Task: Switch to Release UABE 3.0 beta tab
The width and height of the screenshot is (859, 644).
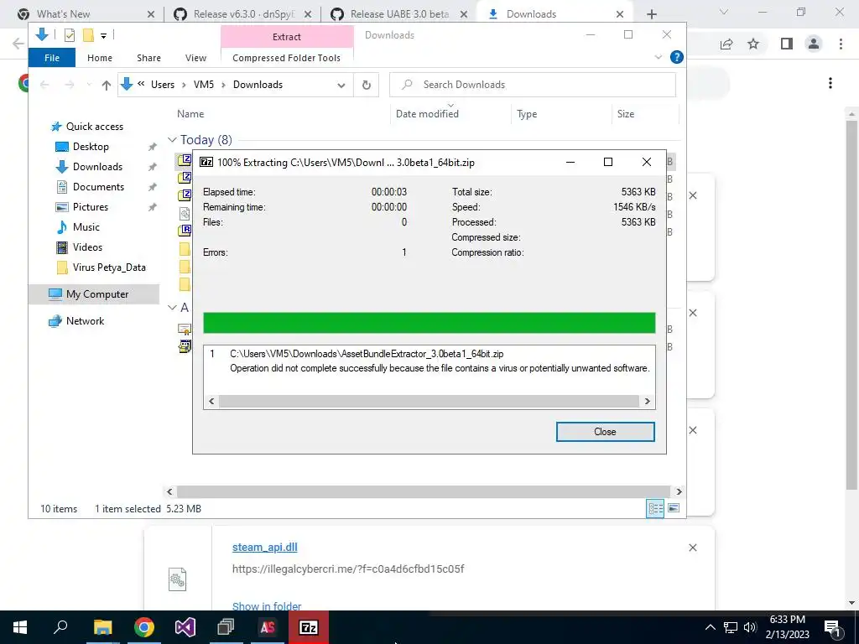Action: 399,14
